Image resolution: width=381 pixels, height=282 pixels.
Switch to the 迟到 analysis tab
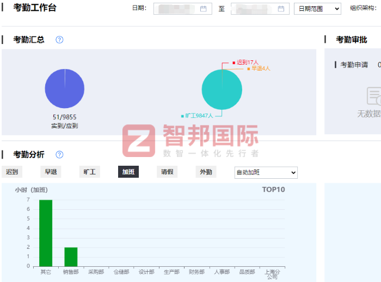click(x=12, y=172)
